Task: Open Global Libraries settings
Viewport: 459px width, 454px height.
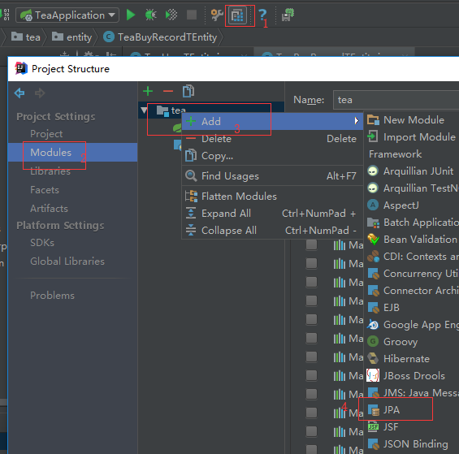Action: pos(67,262)
